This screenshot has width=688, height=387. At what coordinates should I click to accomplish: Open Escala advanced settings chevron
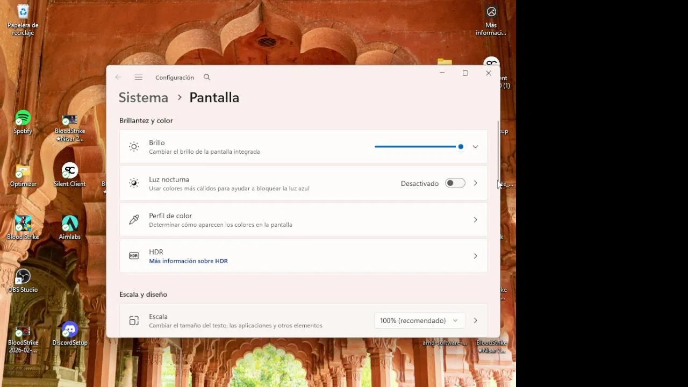(x=475, y=320)
